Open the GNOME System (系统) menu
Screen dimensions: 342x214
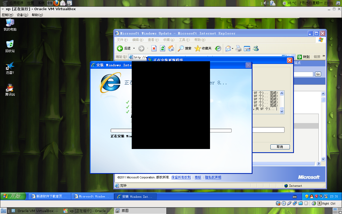[41, 3]
